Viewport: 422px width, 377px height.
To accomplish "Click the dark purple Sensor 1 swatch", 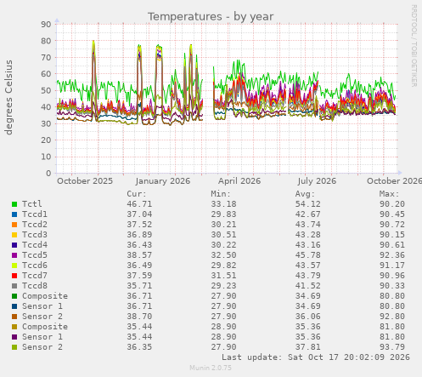I will [14, 337].
